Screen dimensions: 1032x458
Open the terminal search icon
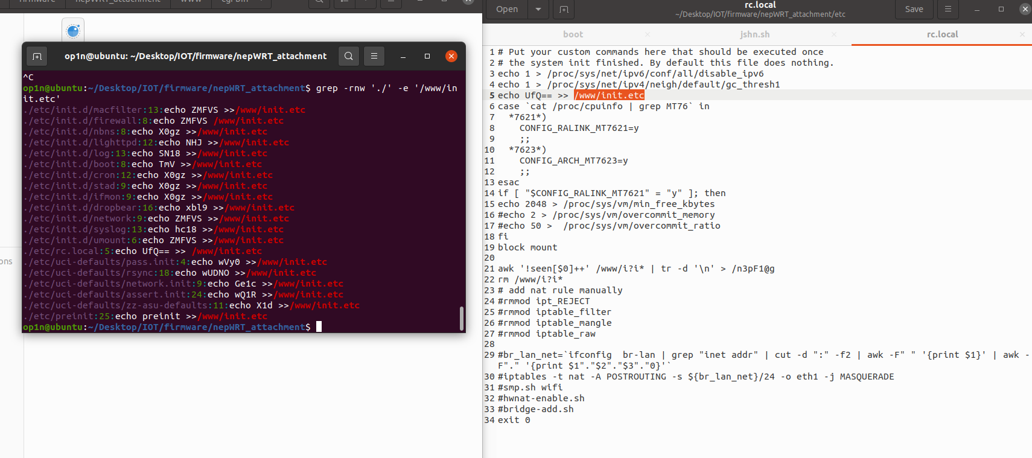coord(349,56)
